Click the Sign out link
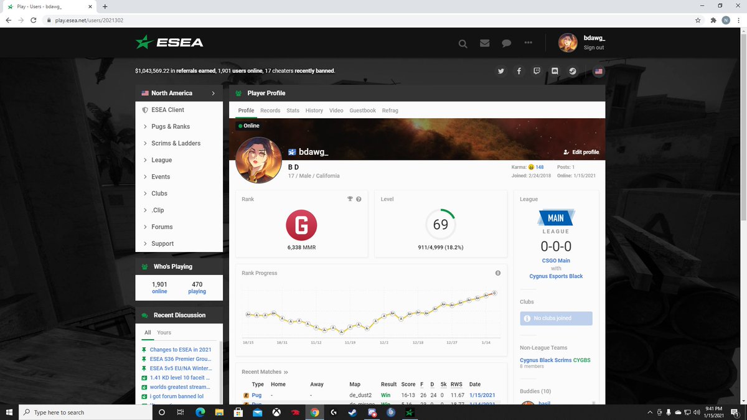 pos(594,48)
